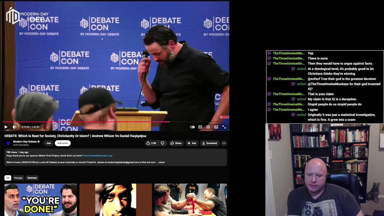Click chat message "That is your claim"
The height and width of the screenshot is (216, 384).
(x=321, y=94)
